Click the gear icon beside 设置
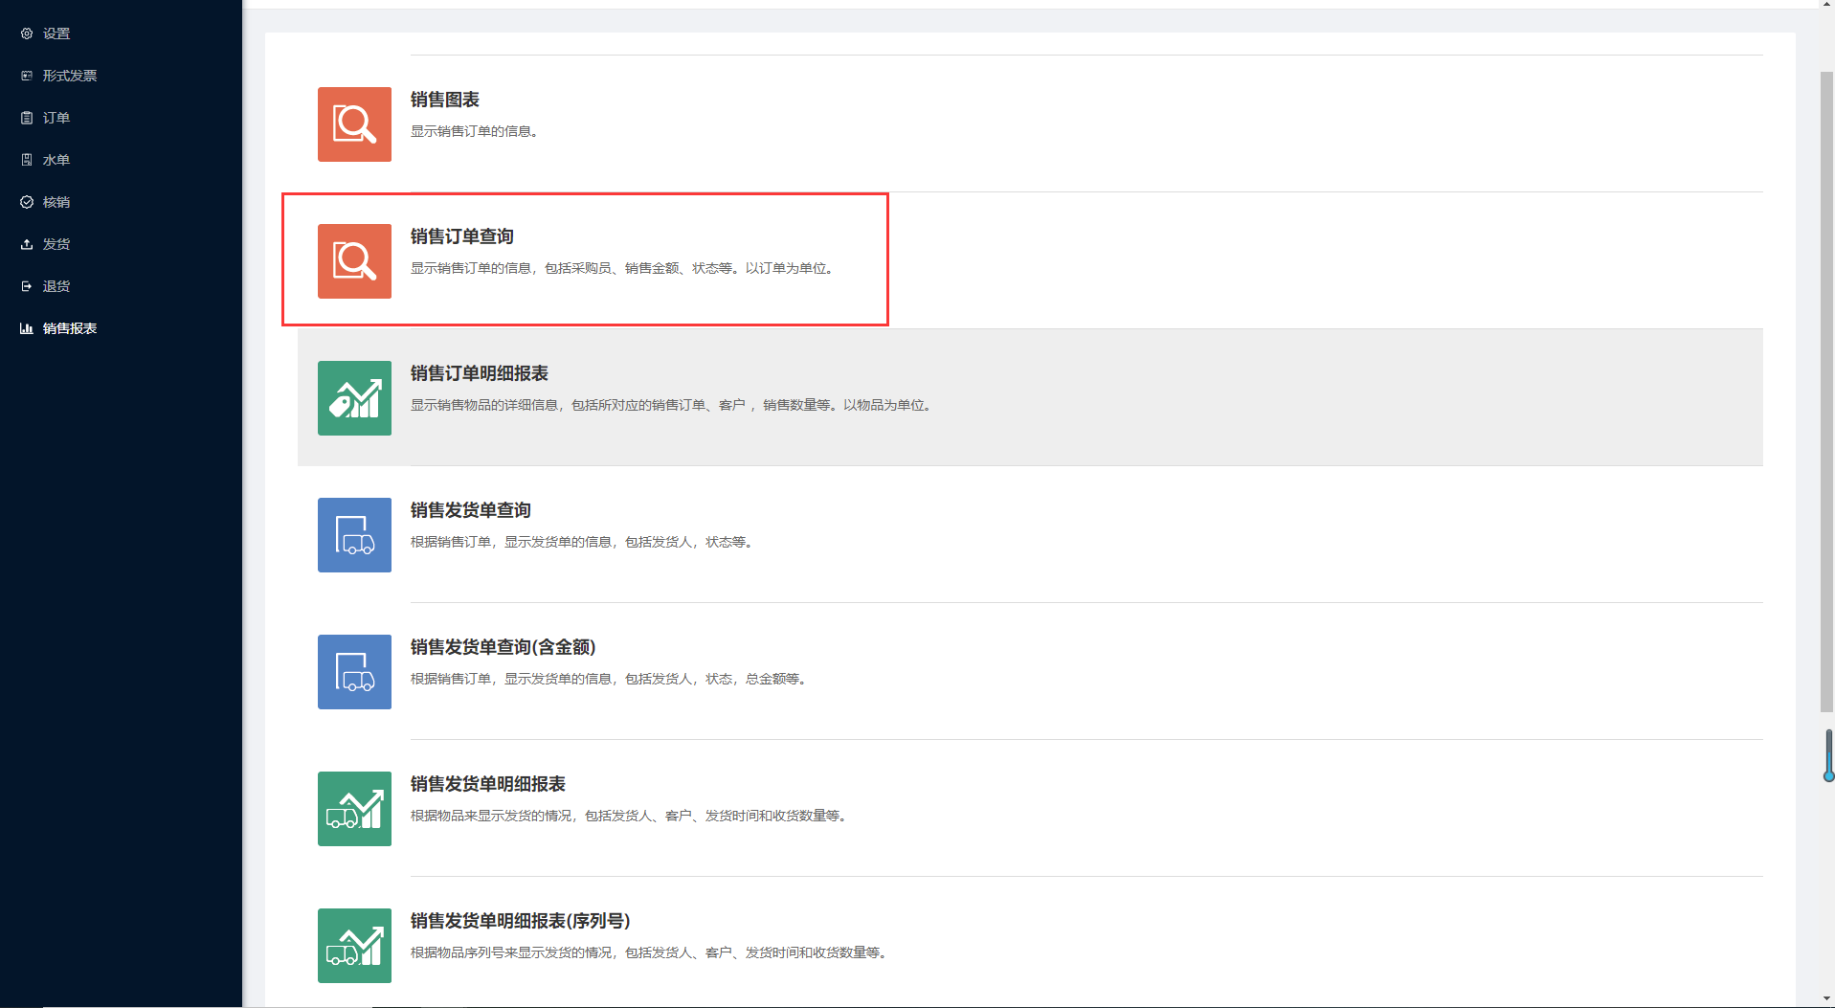This screenshot has width=1835, height=1008. [27, 34]
